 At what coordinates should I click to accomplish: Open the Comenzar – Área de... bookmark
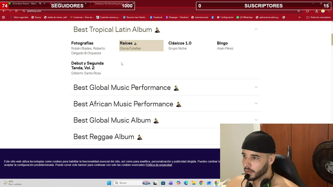(x=81, y=17)
